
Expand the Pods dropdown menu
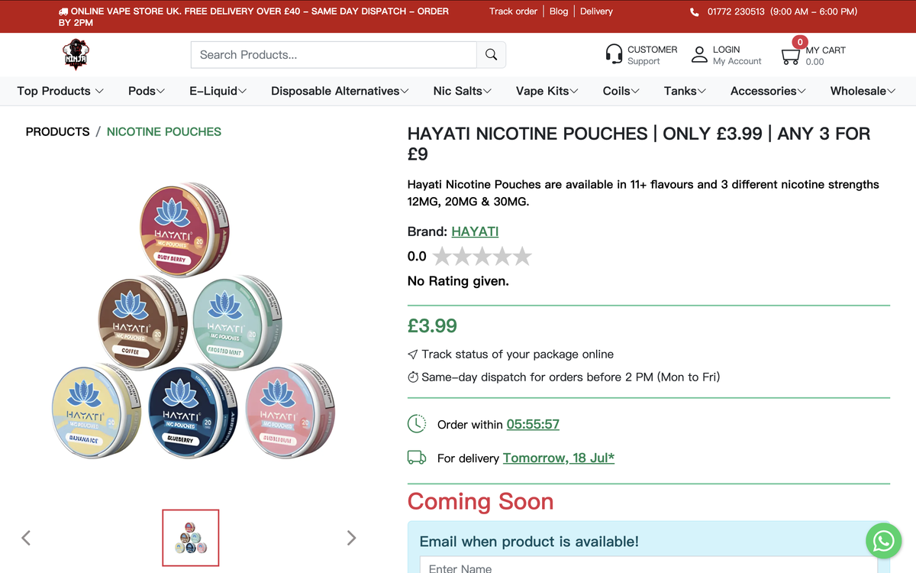click(x=147, y=91)
